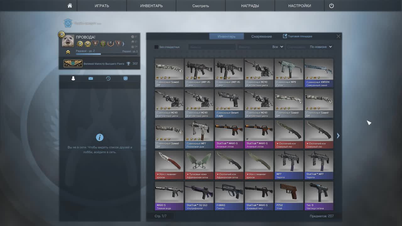Viewport: 402px width, 226px height.
Task: Open the gift tab icon
Action: click(126, 78)
